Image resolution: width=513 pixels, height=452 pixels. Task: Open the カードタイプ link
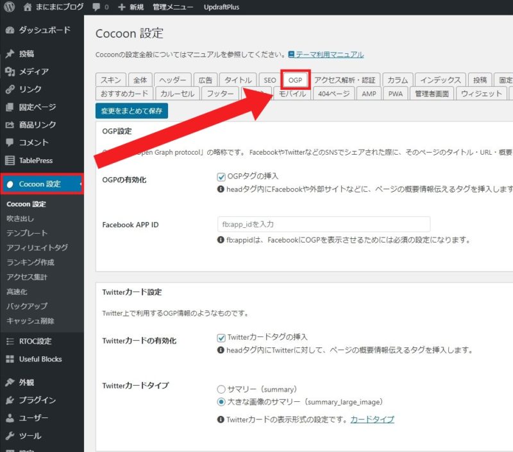click(373, 419)
